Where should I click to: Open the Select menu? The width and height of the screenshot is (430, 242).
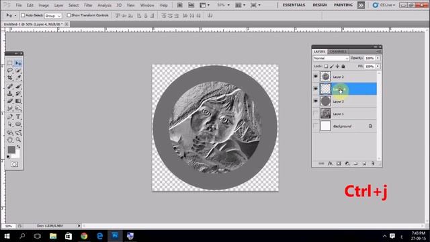tap(73, 5)
